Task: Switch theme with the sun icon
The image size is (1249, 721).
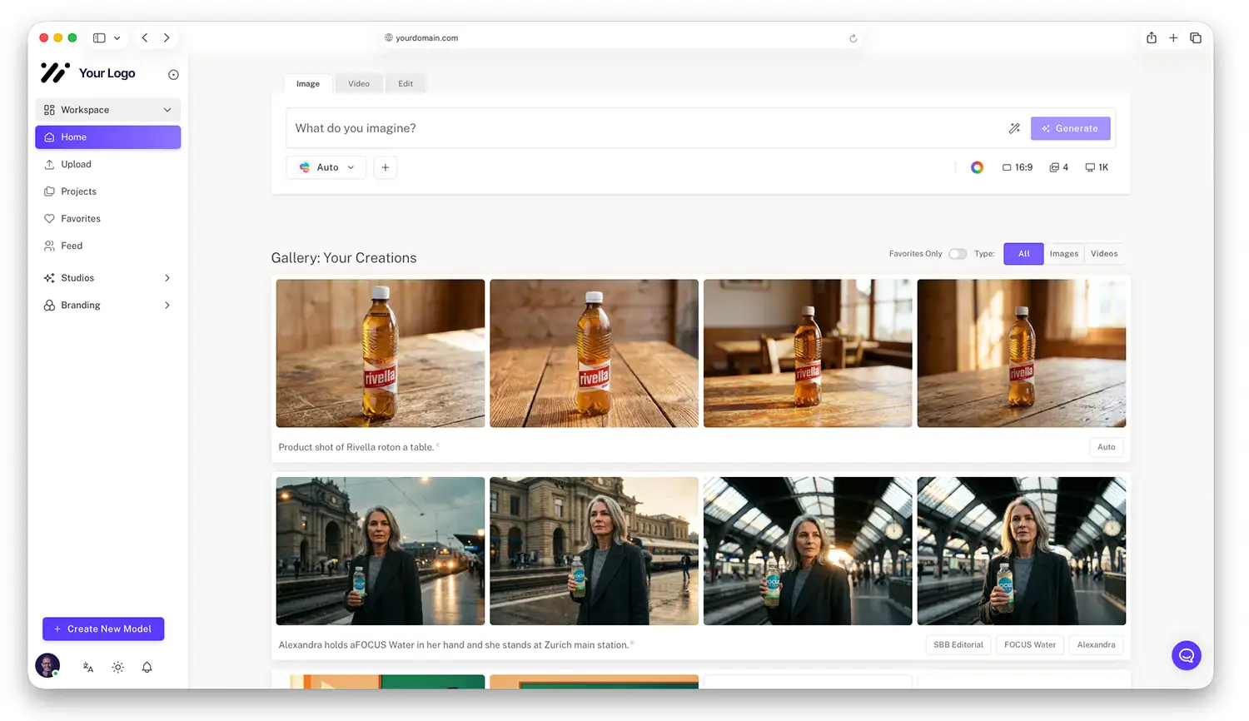Action: 117,668
